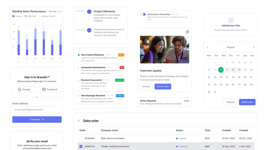Toggle the Subscribe to Newsletter switch
The image size is (268, 150).
143,14
